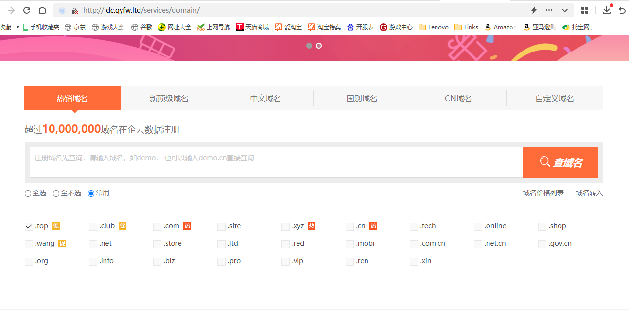Image resolution: width=629 pixels, height=310 pixels.
Task: Click the magnifier 查域名 search button
Action: (560, 162)
